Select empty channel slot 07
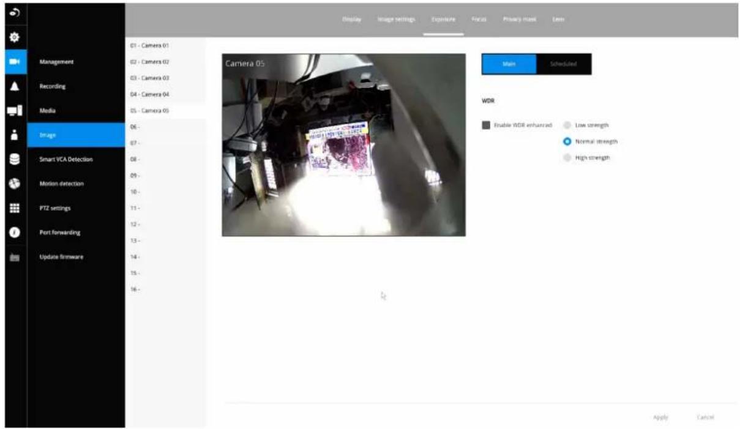Screen dimensions: 740x429 pos(166,143)
